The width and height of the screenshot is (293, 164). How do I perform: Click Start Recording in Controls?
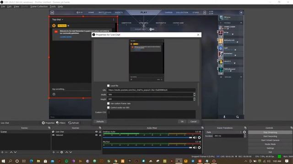click(270, 136)
